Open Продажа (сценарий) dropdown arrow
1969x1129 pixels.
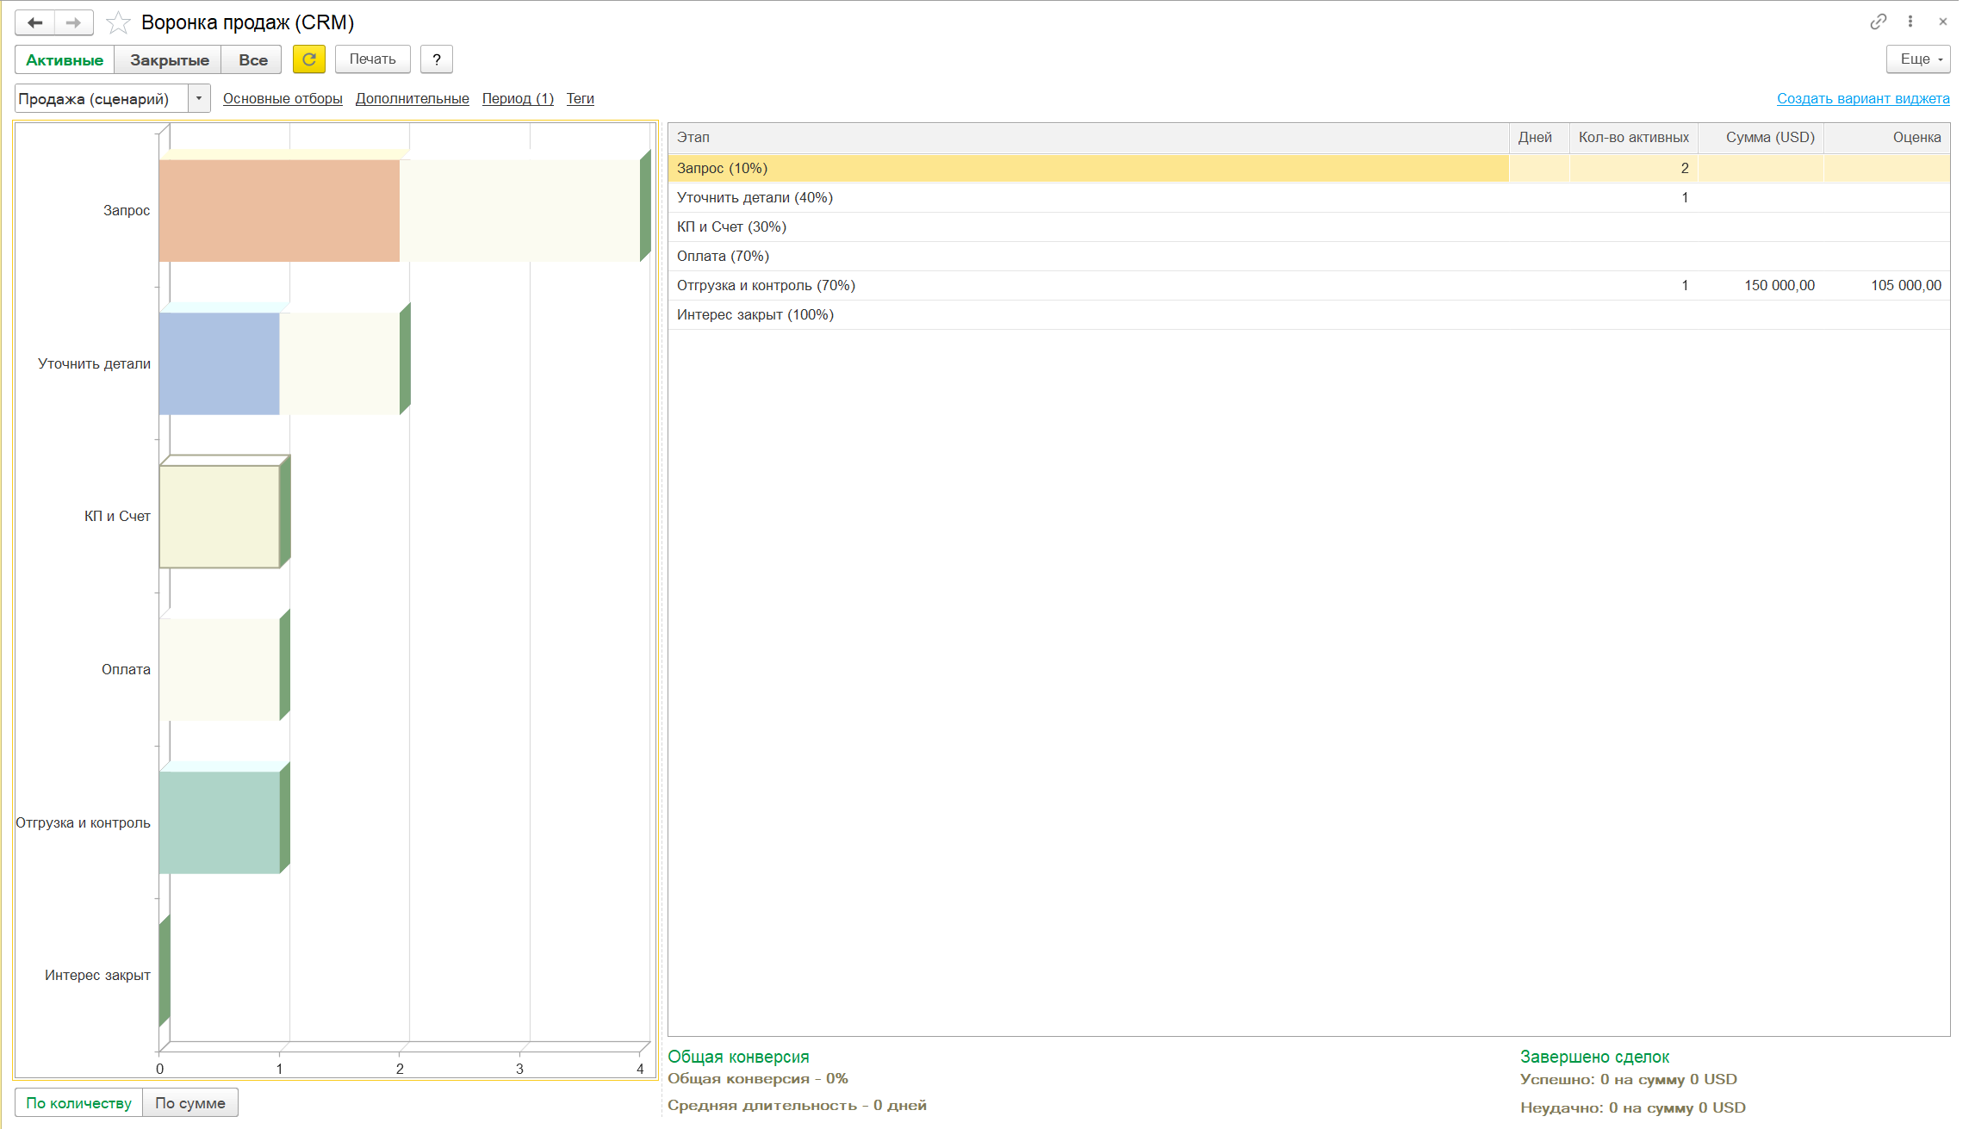coord(199,98)
